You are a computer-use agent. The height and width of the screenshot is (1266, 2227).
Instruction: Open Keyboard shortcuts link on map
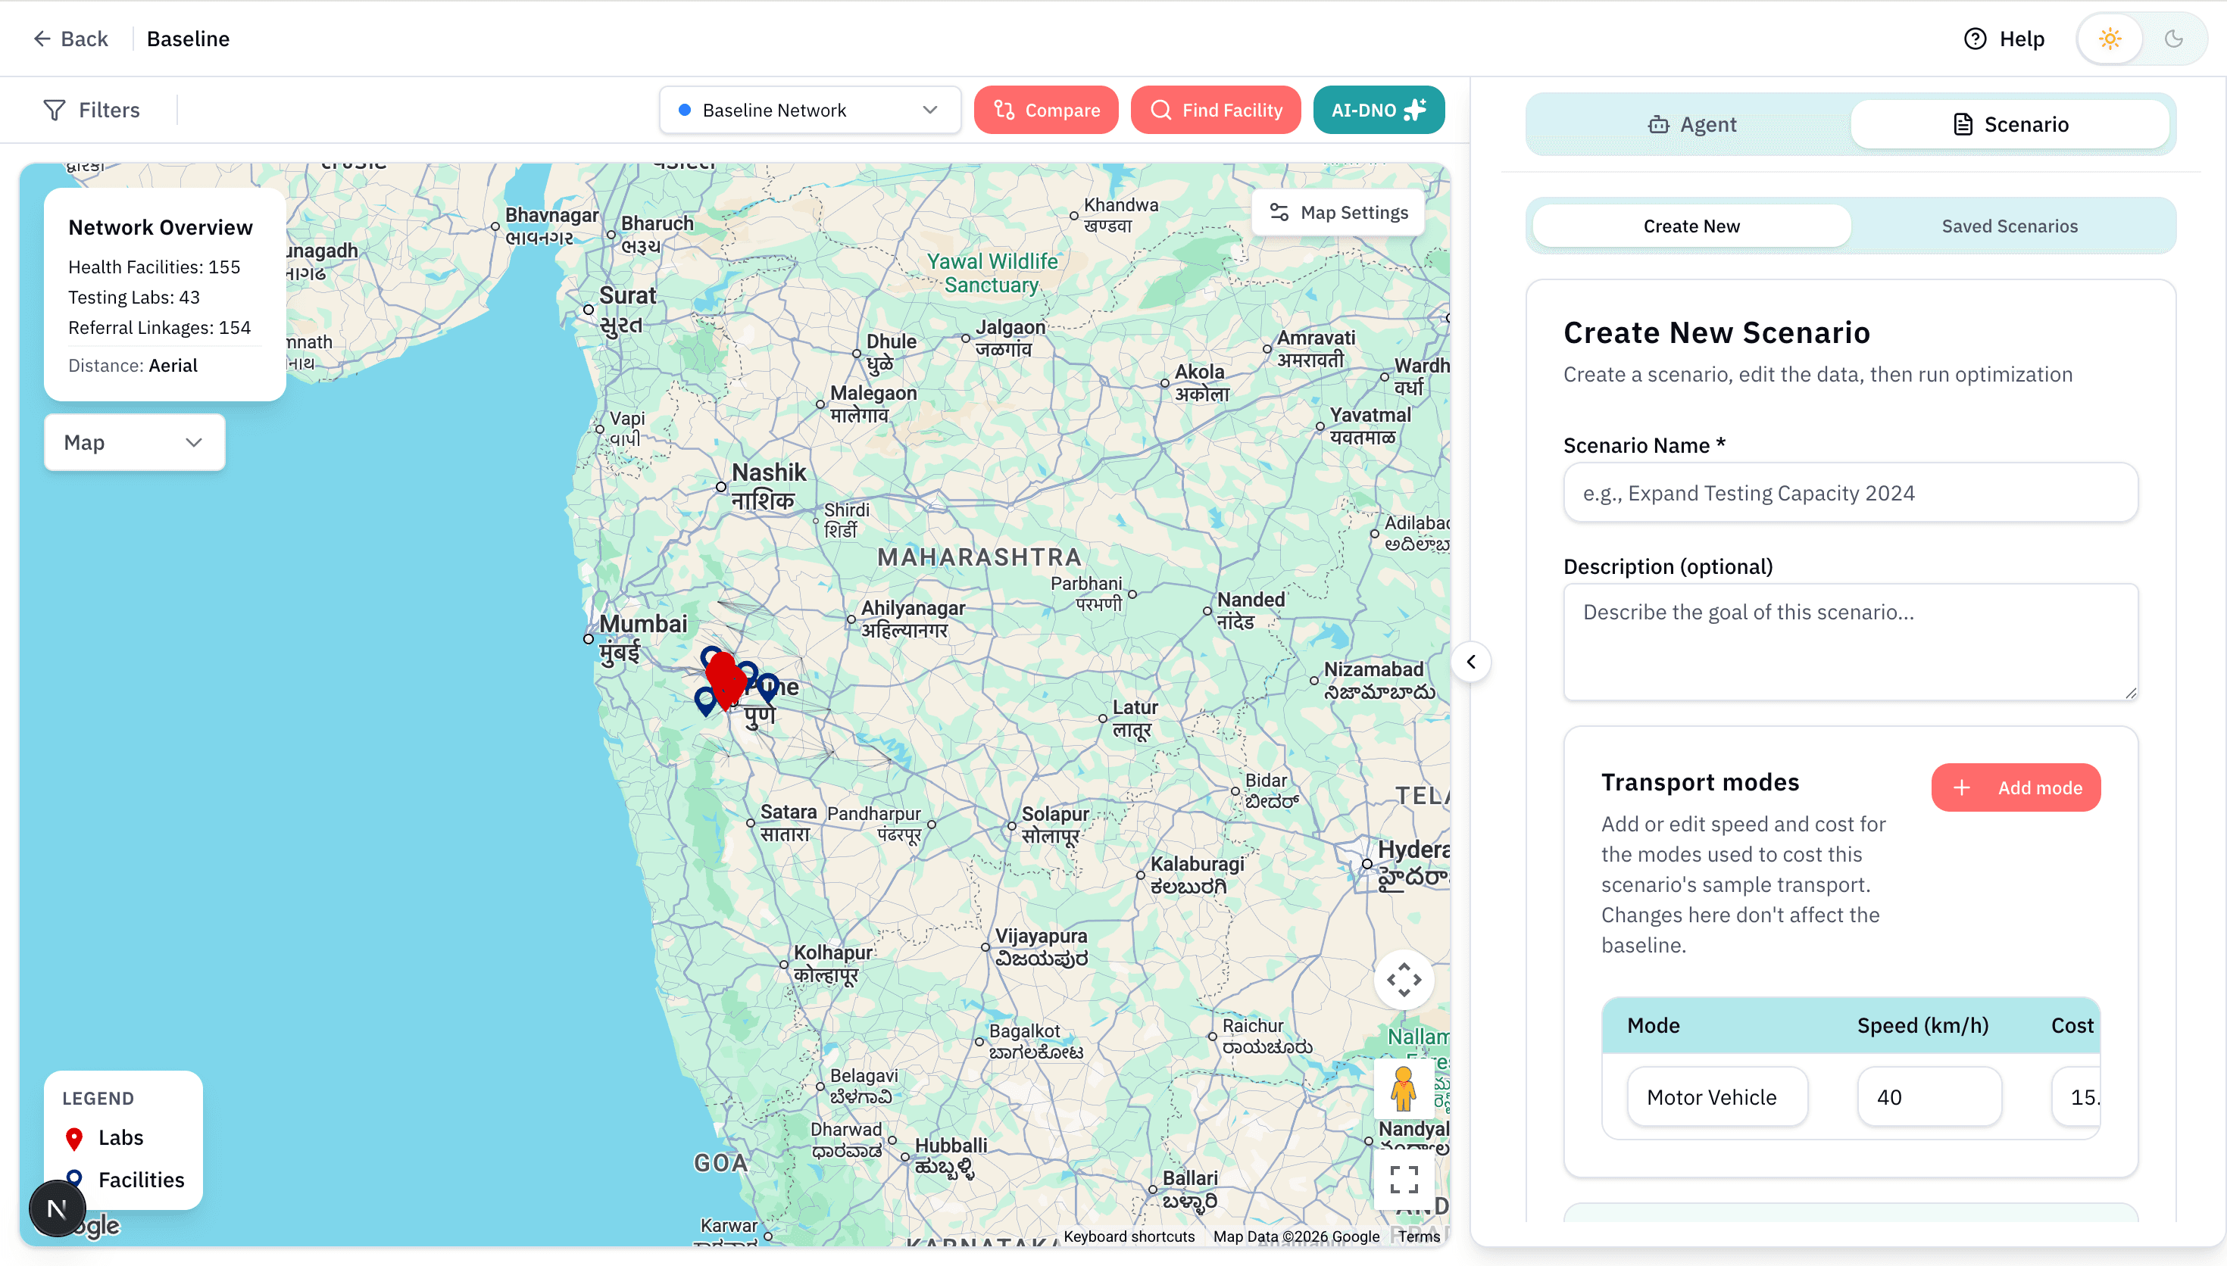tap(1128, 1236)
